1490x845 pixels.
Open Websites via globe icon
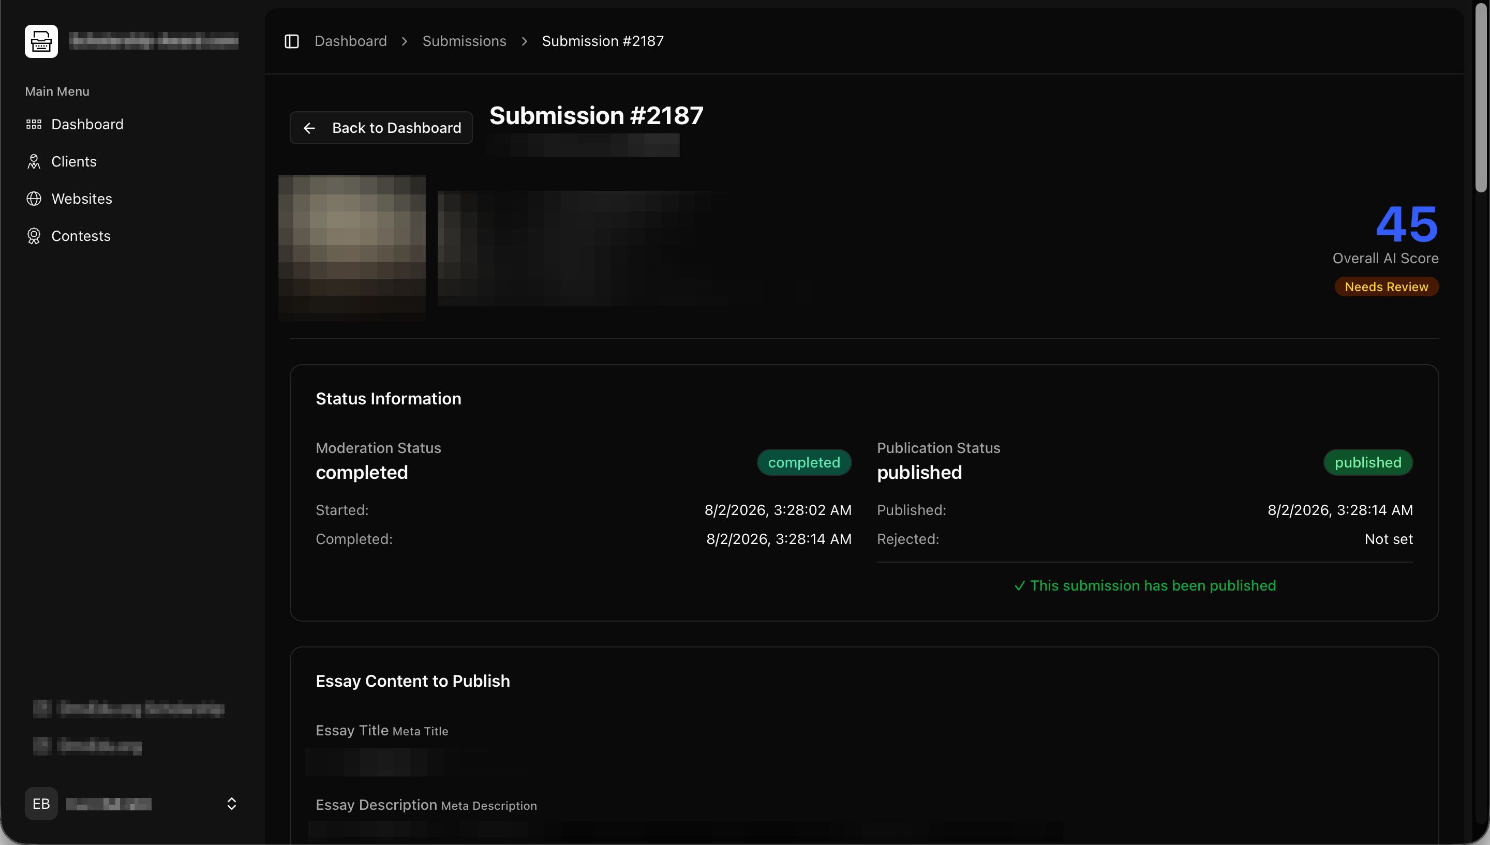[x=34, y=199]
